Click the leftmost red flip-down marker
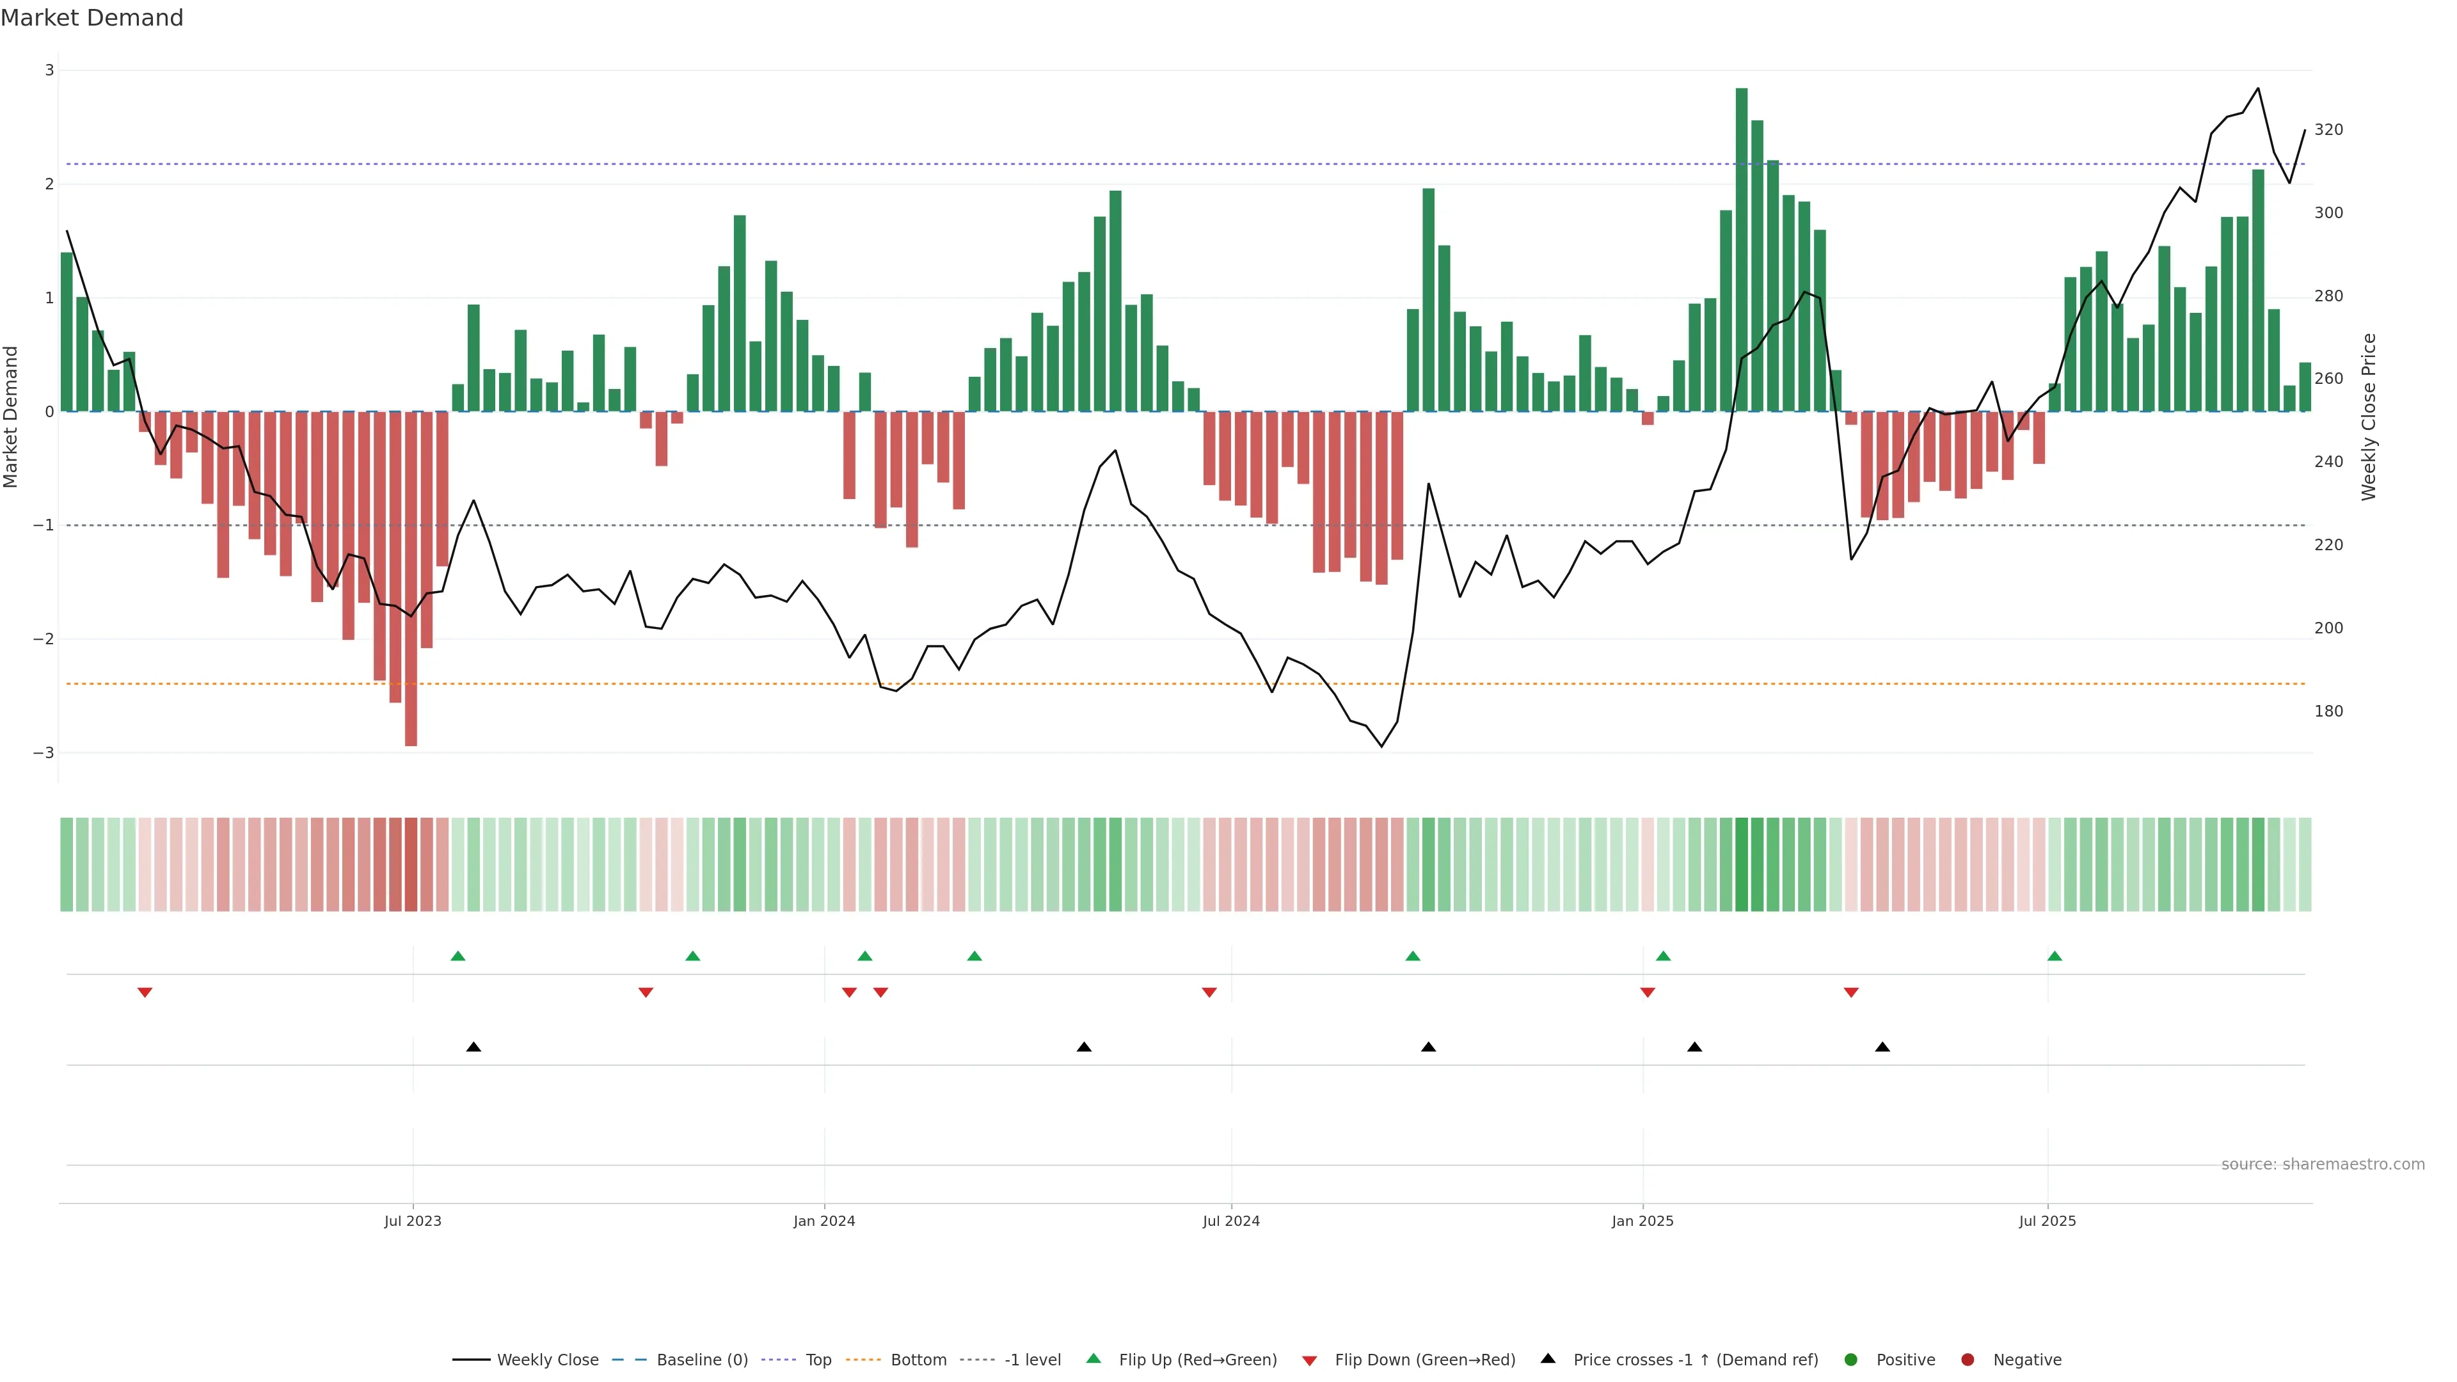The width and height of the screenshot is (2457, 1382). [x=145, y=992]
